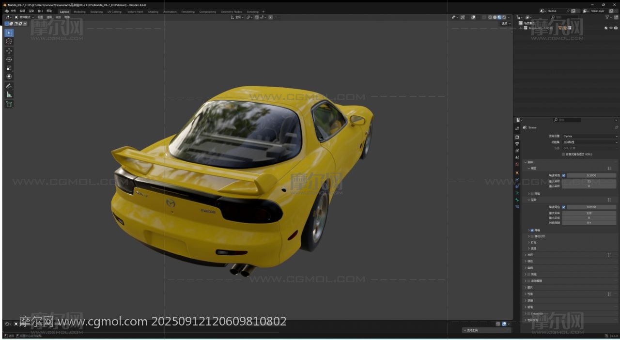620x340 pixels.
Task: Open the Scene properties tab
Action: click(517, 157)
